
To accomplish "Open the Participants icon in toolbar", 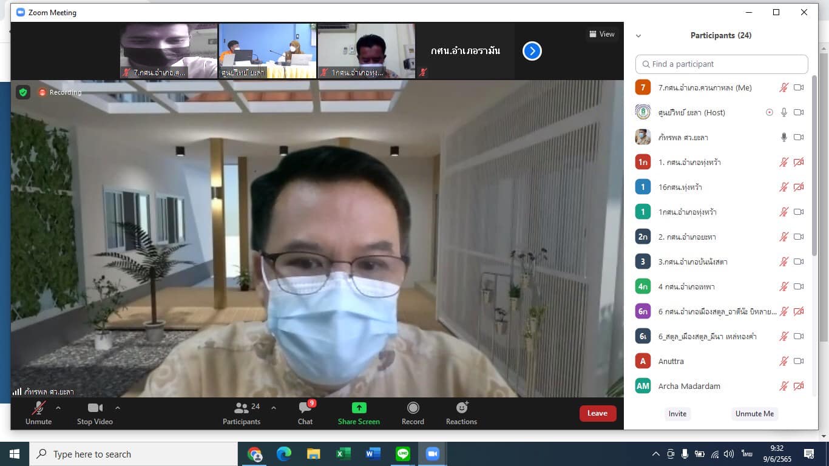I will (242, 408).
